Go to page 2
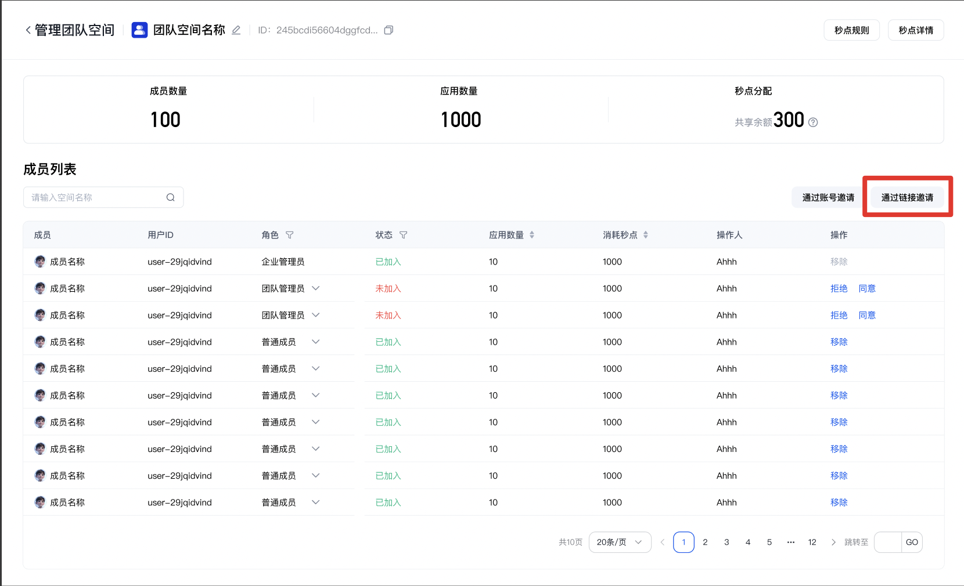964x586 pixels. (705, 542)
